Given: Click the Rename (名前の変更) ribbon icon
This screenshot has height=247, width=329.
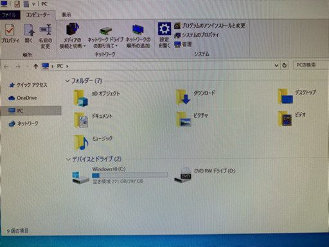Looking at the screenshot, I should [46, 37].
